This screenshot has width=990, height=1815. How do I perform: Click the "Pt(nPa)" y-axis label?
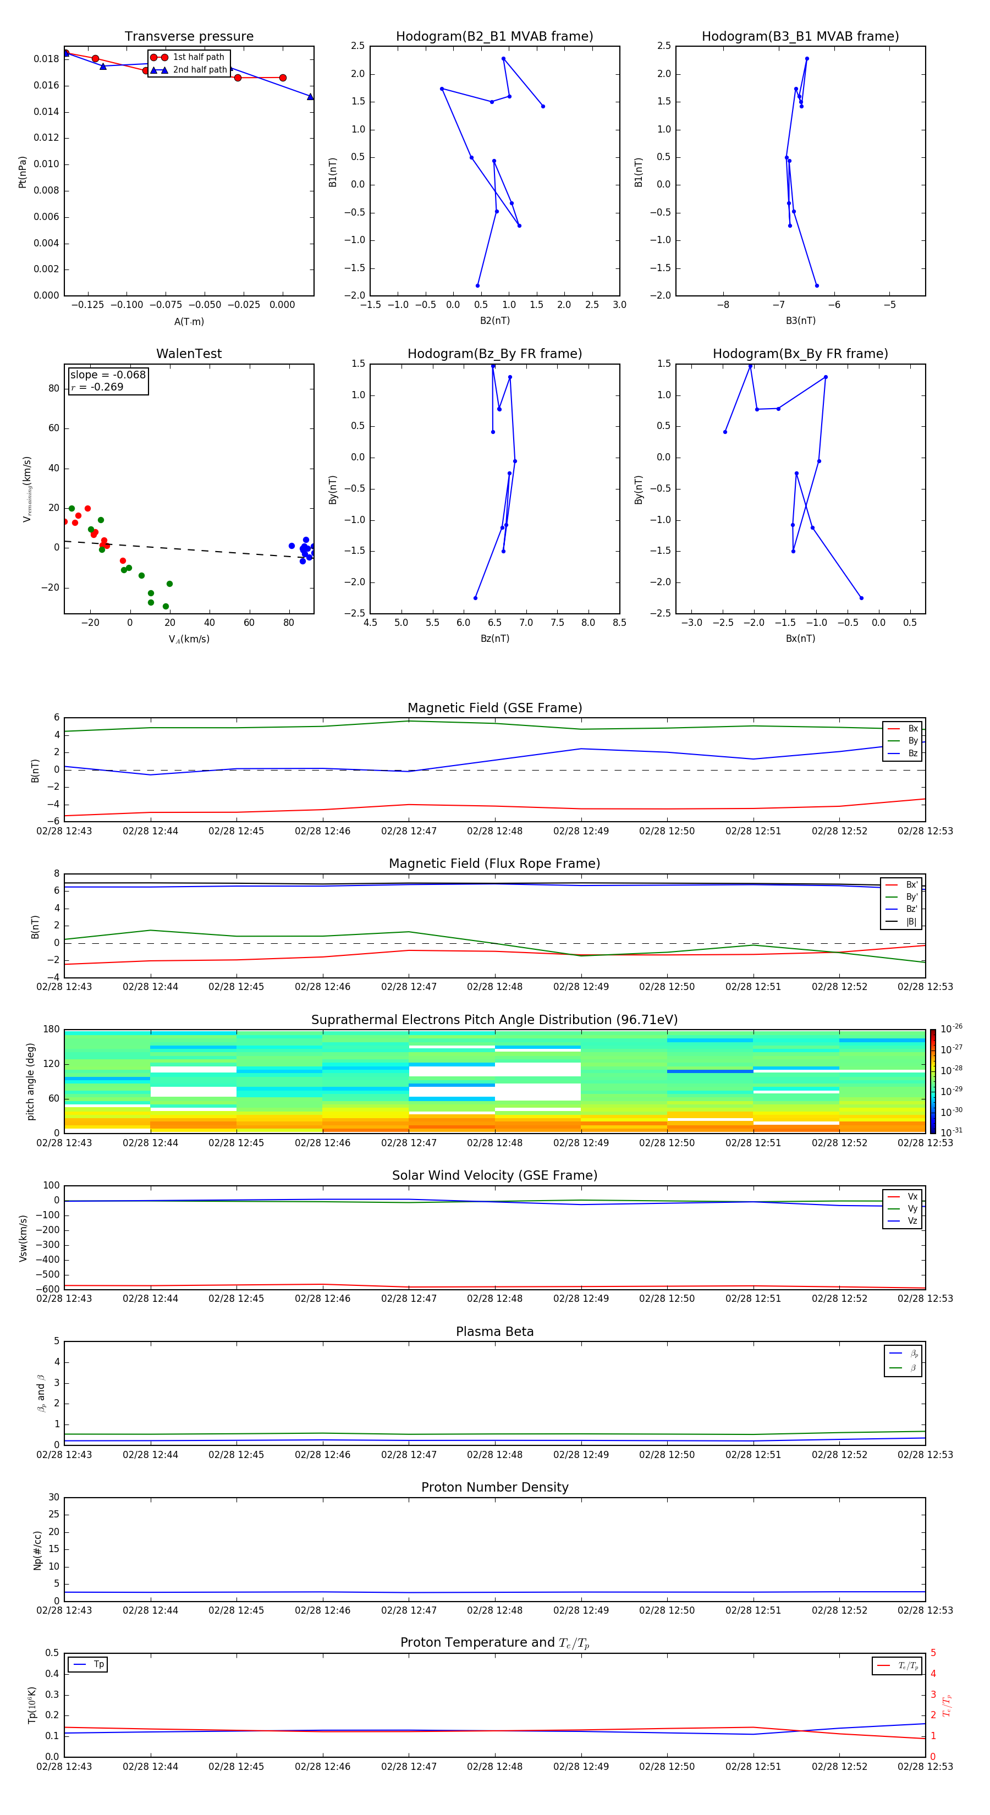point(23,171)
